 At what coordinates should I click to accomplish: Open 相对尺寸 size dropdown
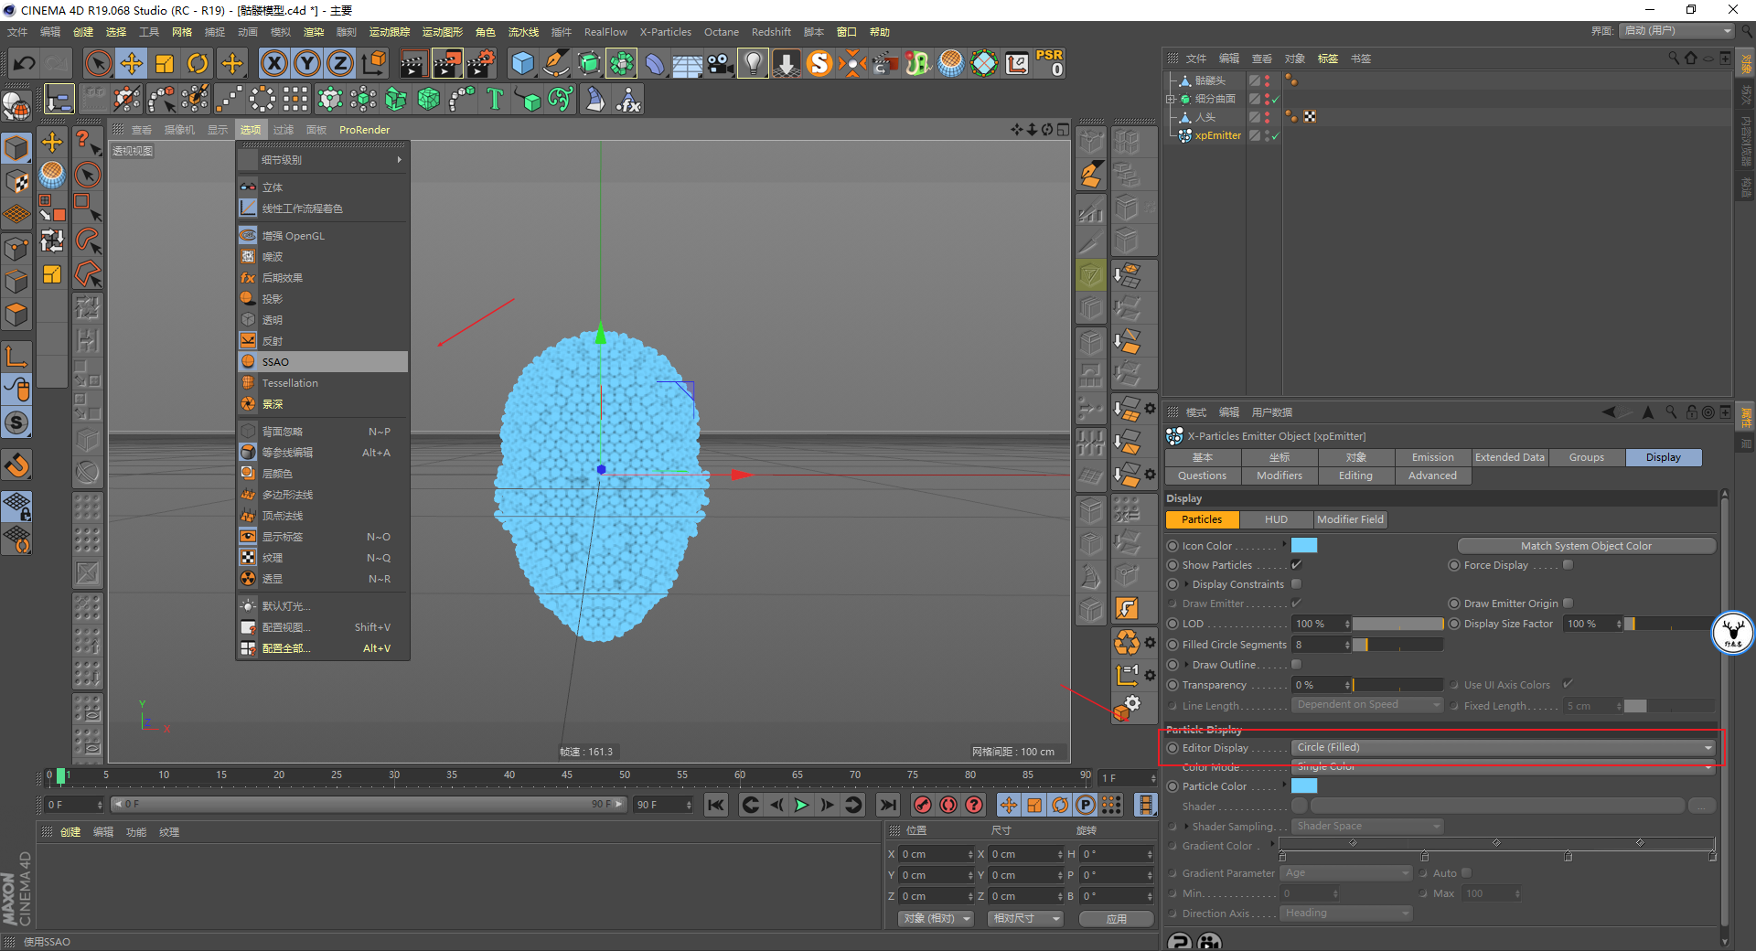click(x=1024, y=919)
